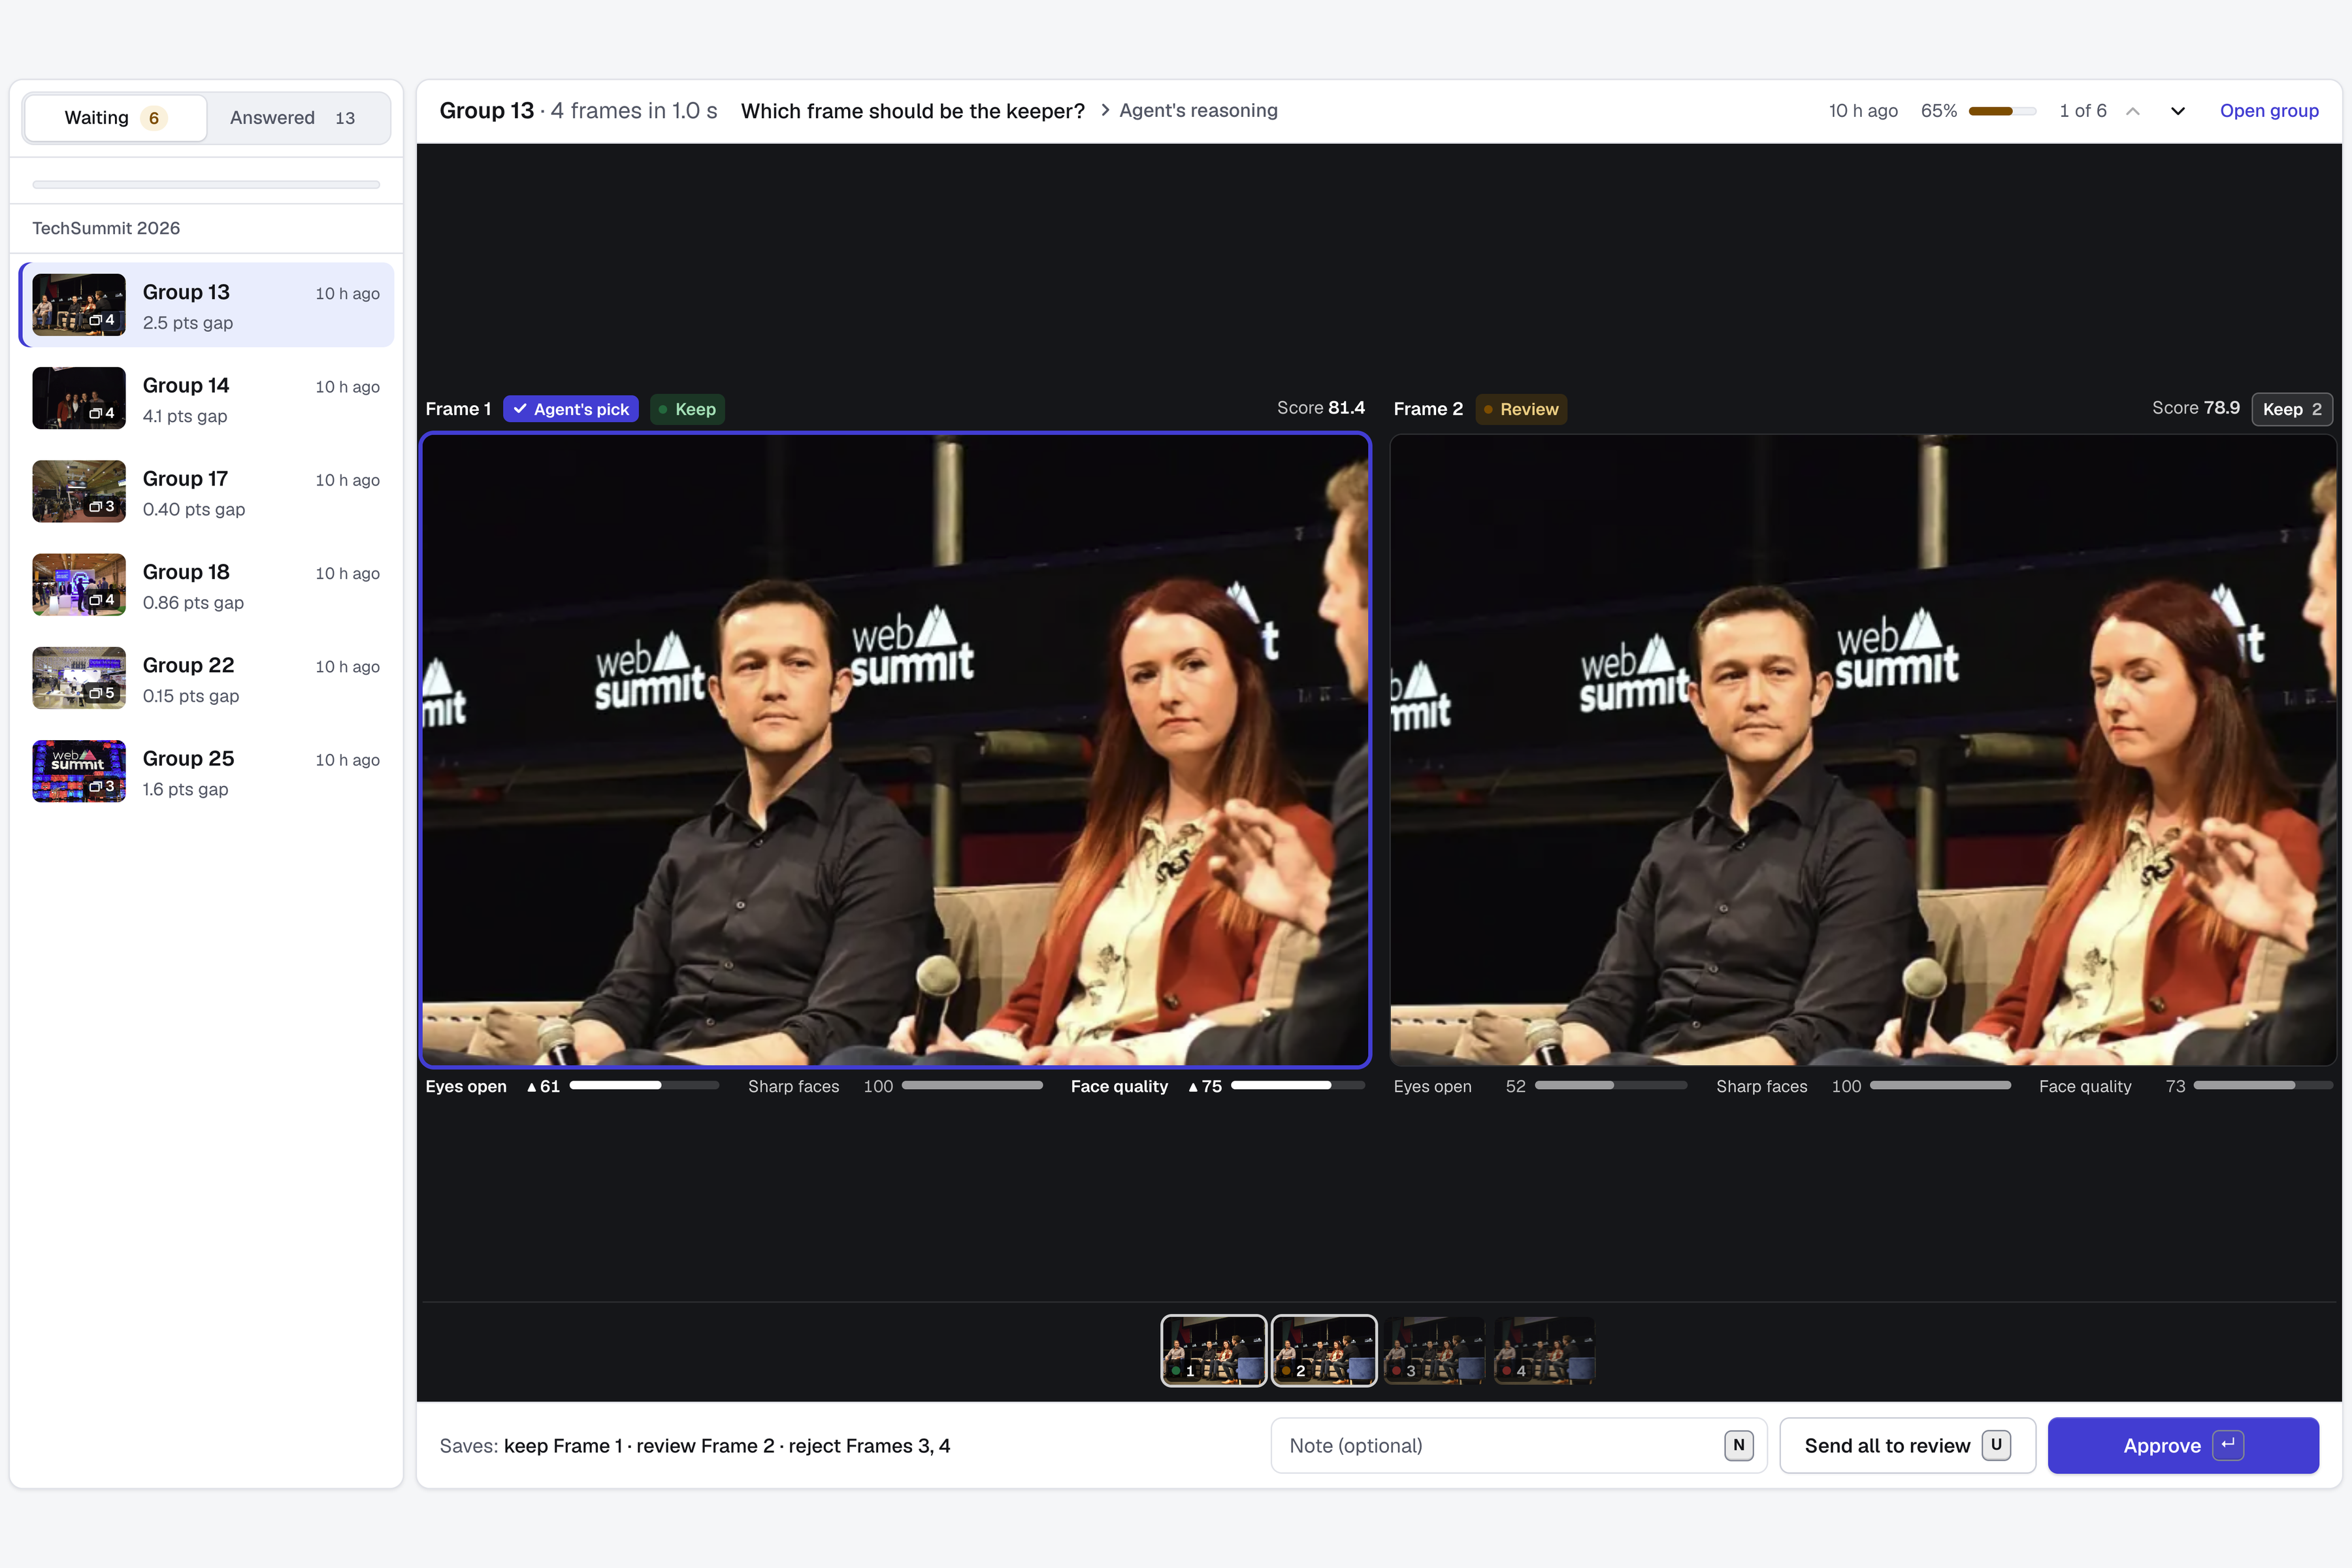Image resolution: width=2352 pixels, height=1568 pixels.
Task: Click in the Note (optional) field
Action: [1519, 1446]
